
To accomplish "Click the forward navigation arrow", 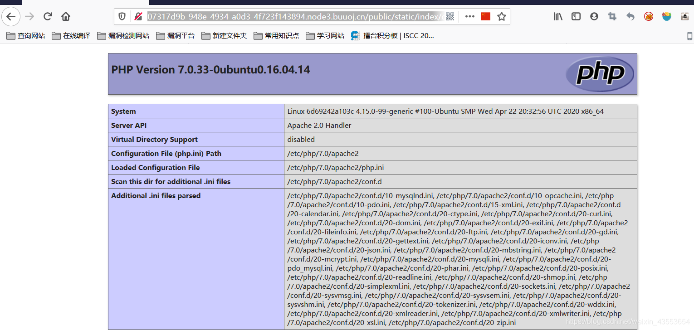I will [29, 17].
